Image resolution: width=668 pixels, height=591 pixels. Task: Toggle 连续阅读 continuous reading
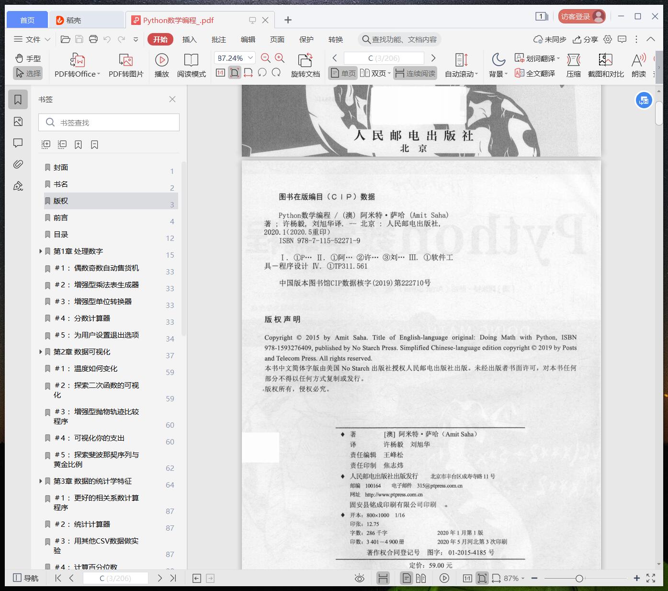coord(416,73)
